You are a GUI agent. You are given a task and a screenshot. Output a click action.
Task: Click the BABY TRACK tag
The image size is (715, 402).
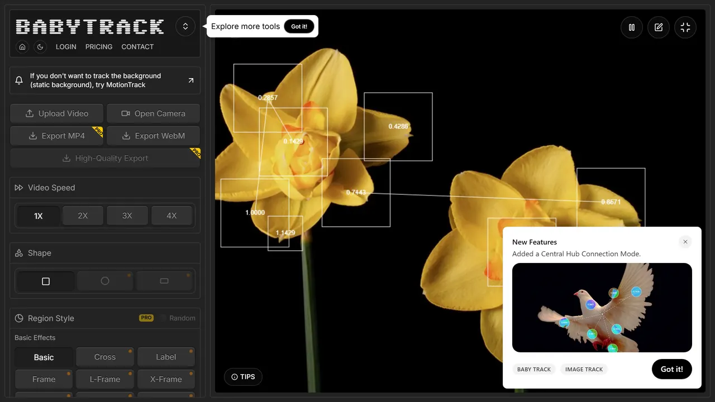pyautogui.click(x=534, y=369)
